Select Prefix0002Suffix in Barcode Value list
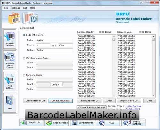This screenshot has width=160, height=130. click(126, 38)
